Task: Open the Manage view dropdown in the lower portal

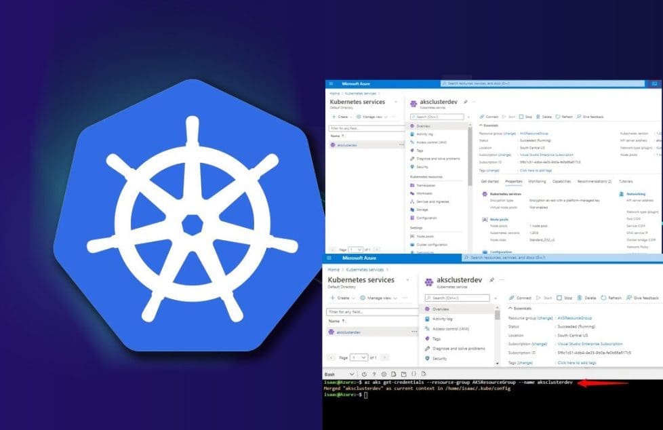Action: (x=378, y=298)
